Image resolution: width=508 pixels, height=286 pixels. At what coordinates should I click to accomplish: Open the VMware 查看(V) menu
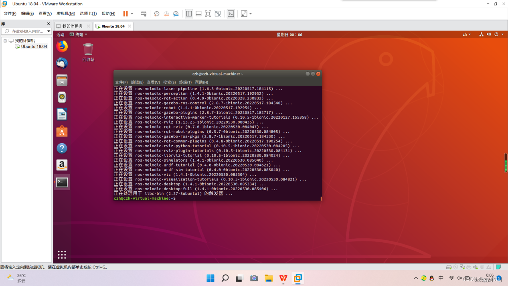(x=45, y=14)
